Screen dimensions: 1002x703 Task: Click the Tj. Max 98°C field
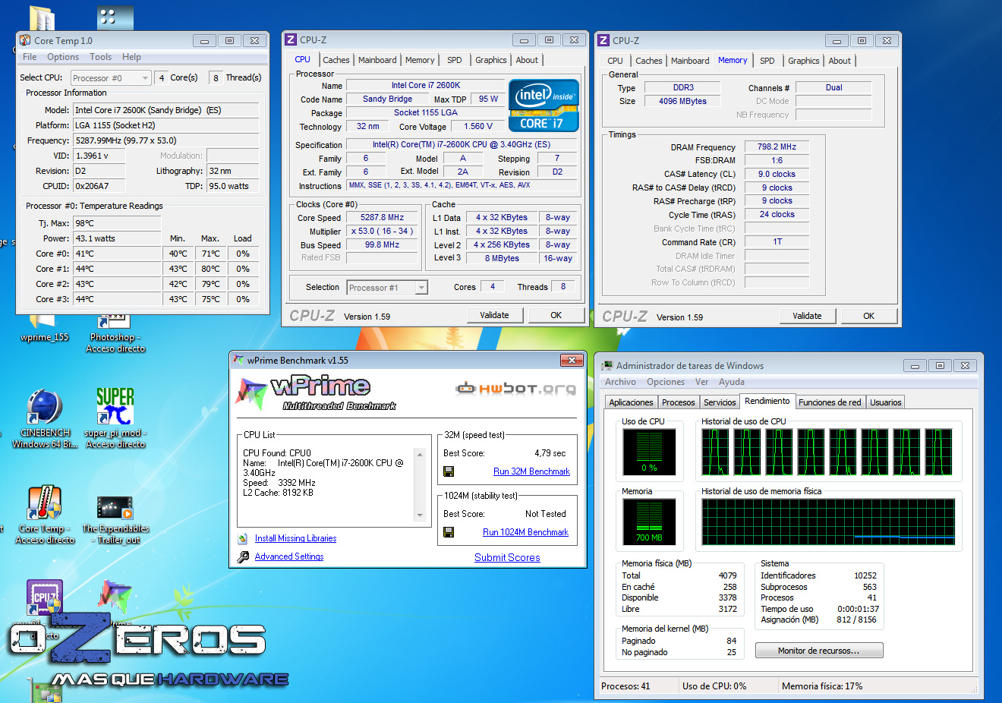pos(117,223)
